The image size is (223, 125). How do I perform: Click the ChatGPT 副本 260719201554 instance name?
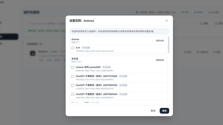point(96,94)
